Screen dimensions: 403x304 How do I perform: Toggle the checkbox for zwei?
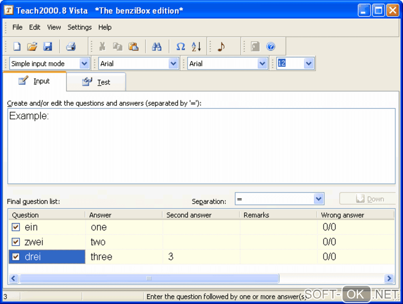[x=16, y=242]
